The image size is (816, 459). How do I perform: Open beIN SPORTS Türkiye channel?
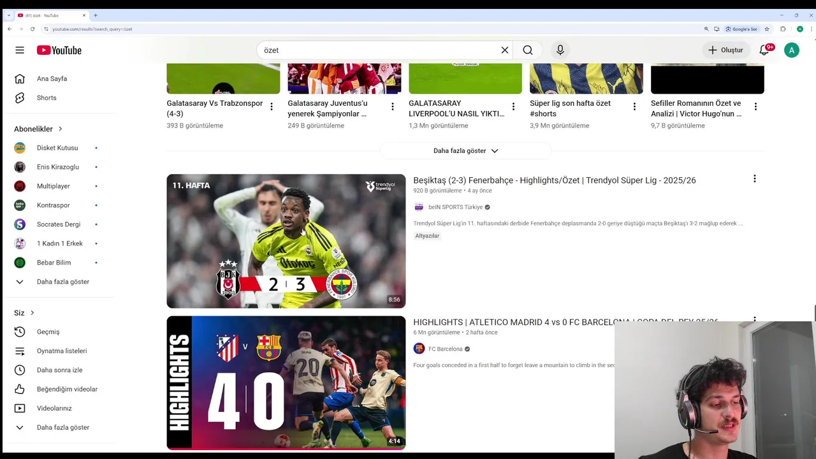coord(455,207)
